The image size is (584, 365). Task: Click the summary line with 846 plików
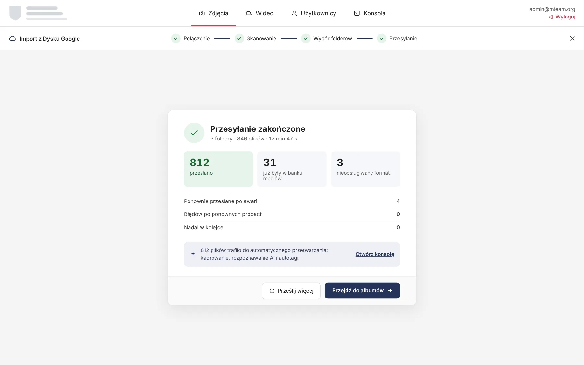[x=254, y=139]
